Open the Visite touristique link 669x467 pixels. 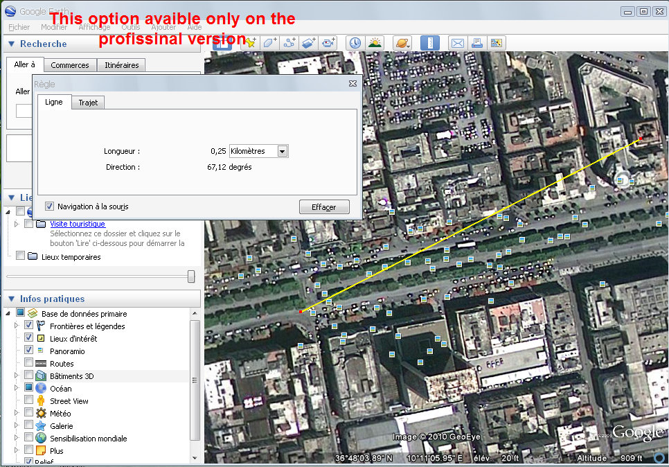click(x=78, y=224)
